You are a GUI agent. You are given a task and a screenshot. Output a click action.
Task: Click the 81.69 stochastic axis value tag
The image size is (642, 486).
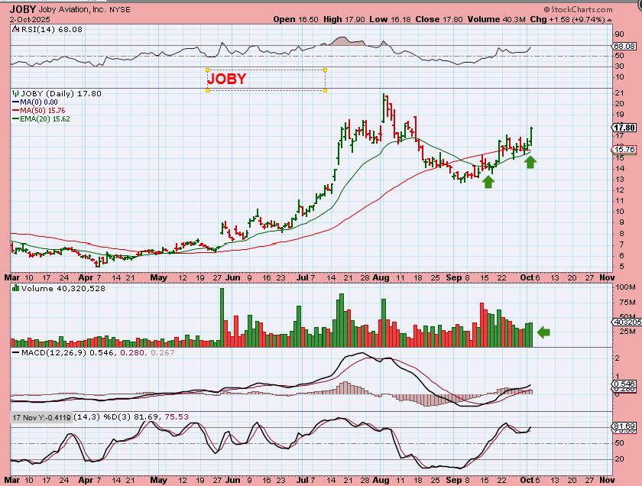624,426
